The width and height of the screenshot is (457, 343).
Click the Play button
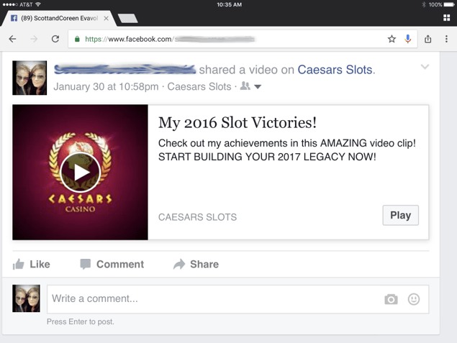[400, 215]
